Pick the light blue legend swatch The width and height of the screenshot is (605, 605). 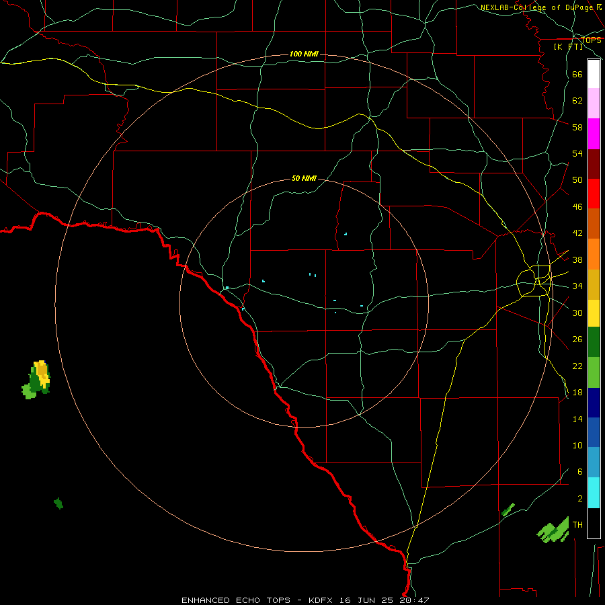tap(594, 462)
